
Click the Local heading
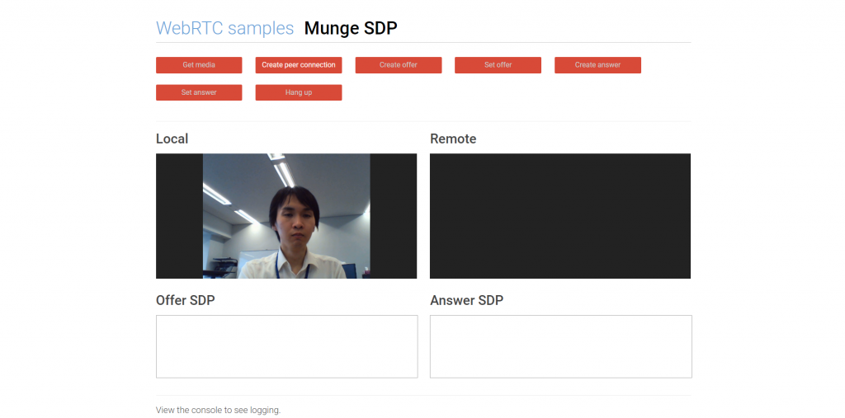coord(172,139)
